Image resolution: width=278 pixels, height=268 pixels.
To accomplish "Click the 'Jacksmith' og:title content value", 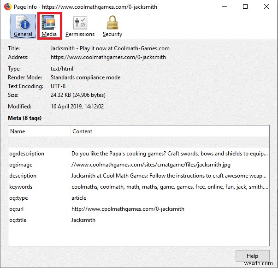I will tap(83, 220).
